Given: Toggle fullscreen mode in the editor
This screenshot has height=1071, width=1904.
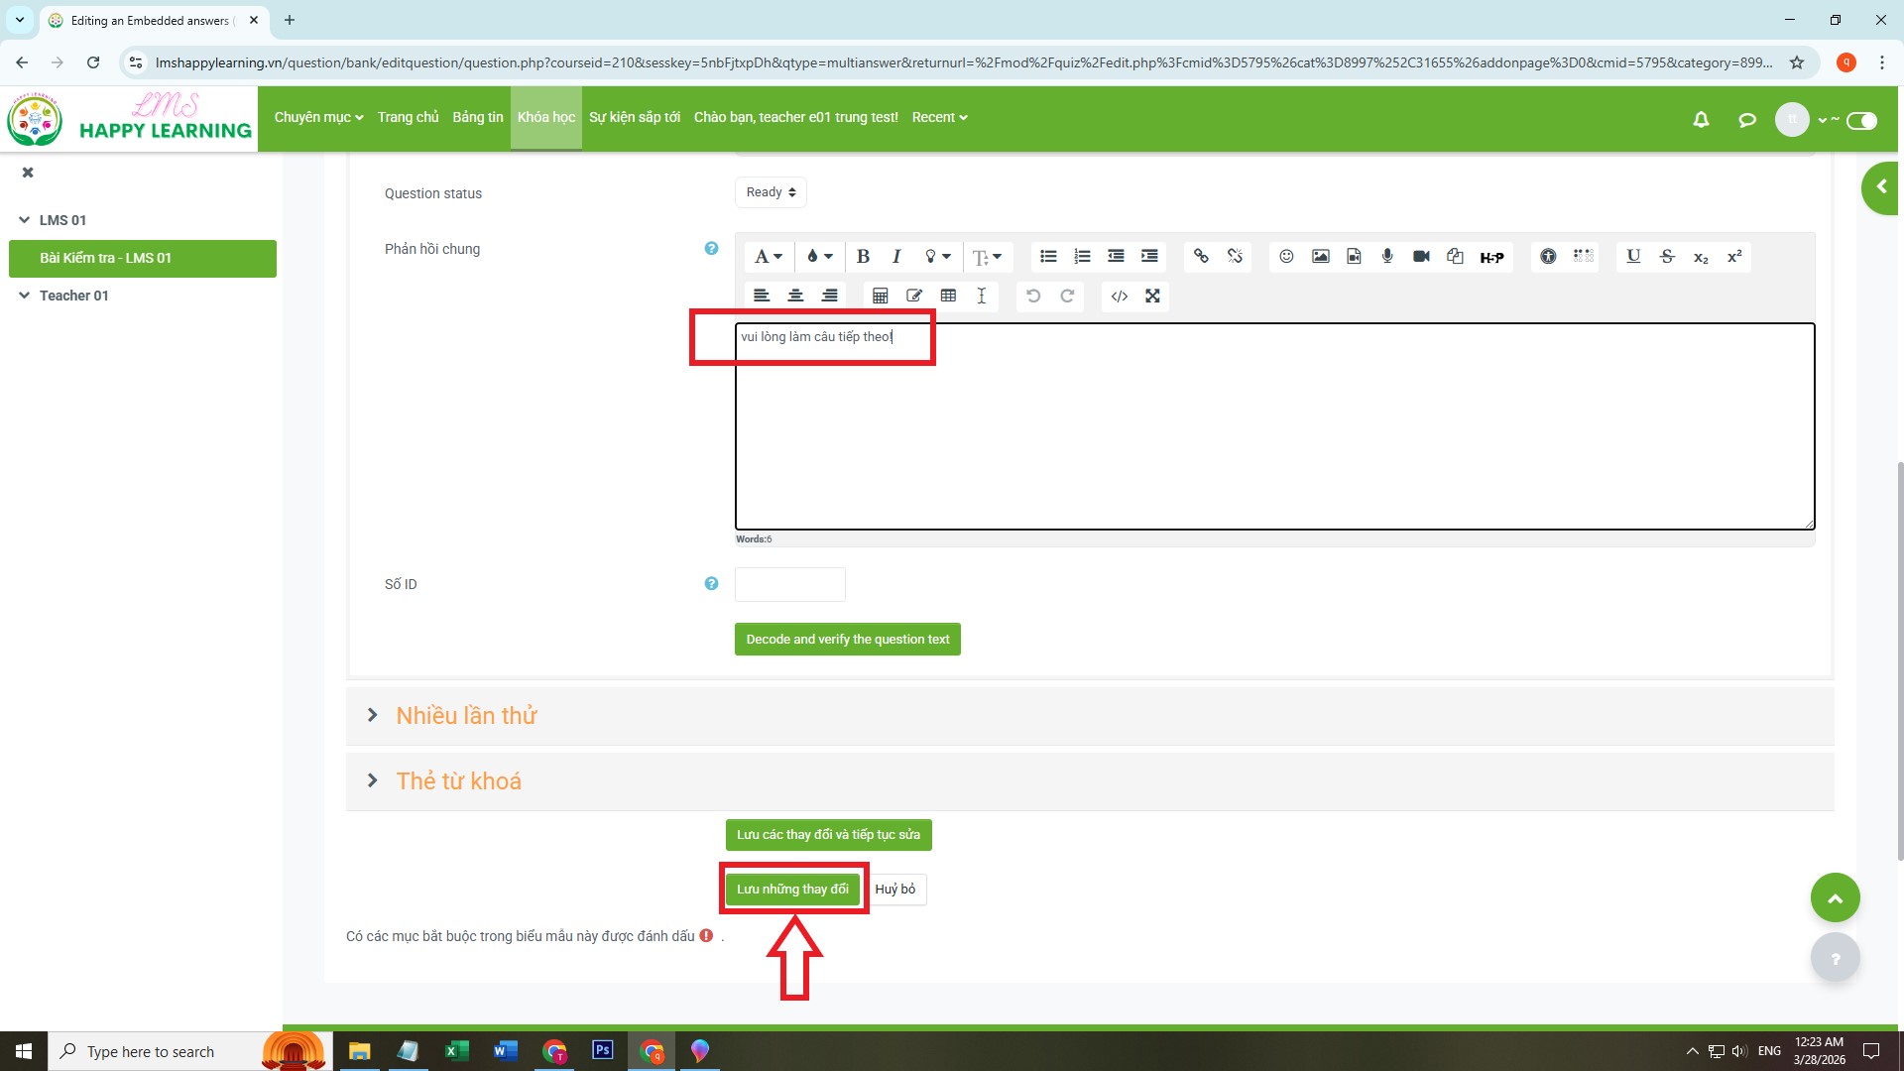Looking at the screenshot, I should (x=1152, y=297).
